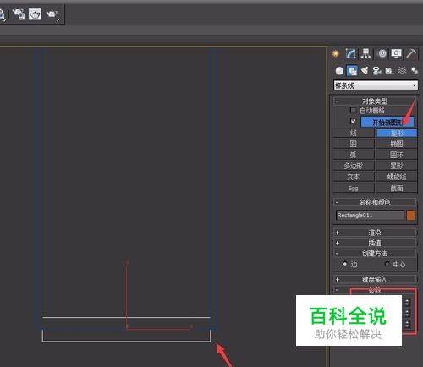This screenshot has width=423, height=367.
Task: Open the Utilities hammer icon
Action: pos(411,53)
